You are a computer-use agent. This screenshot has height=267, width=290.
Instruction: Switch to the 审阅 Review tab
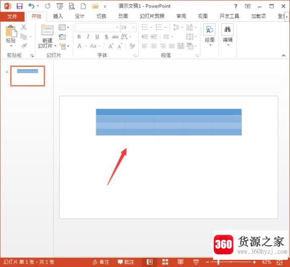[181, 16]
